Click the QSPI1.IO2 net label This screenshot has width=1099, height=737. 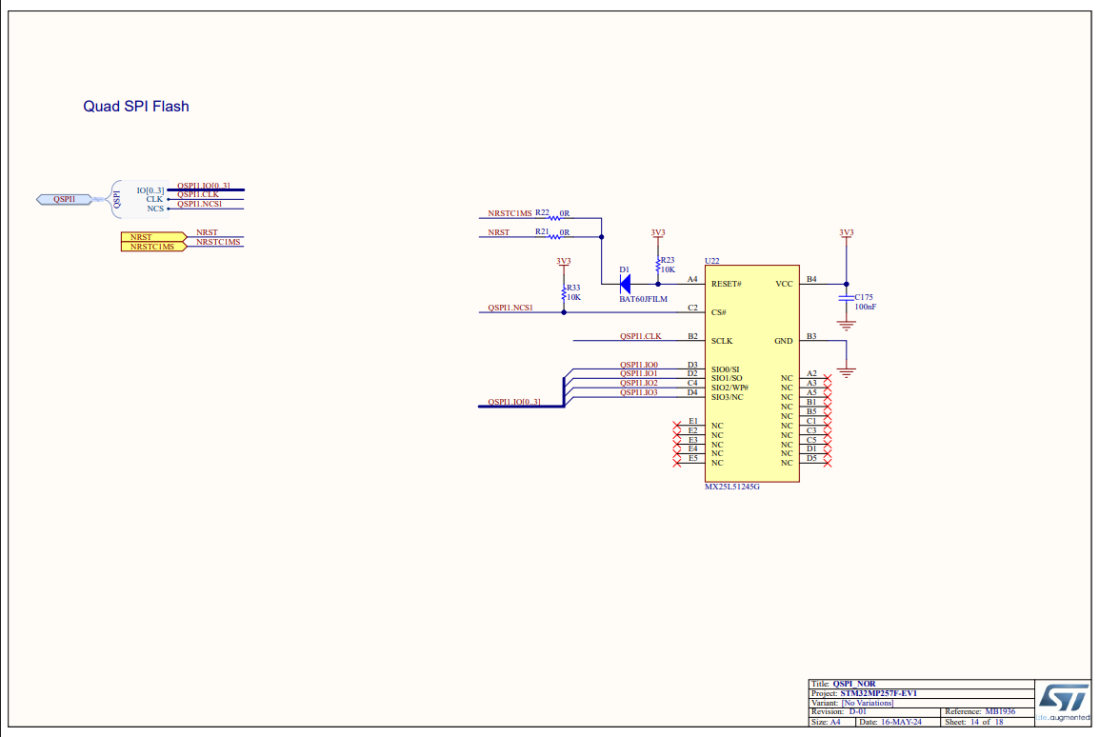point(638,383)
